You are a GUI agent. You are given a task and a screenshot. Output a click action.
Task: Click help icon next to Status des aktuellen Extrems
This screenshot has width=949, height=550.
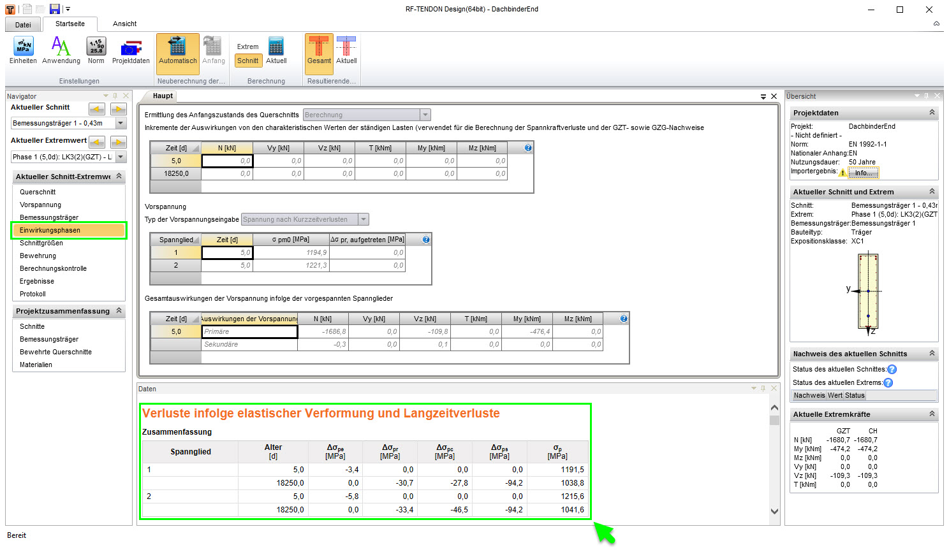pos(888,382)
